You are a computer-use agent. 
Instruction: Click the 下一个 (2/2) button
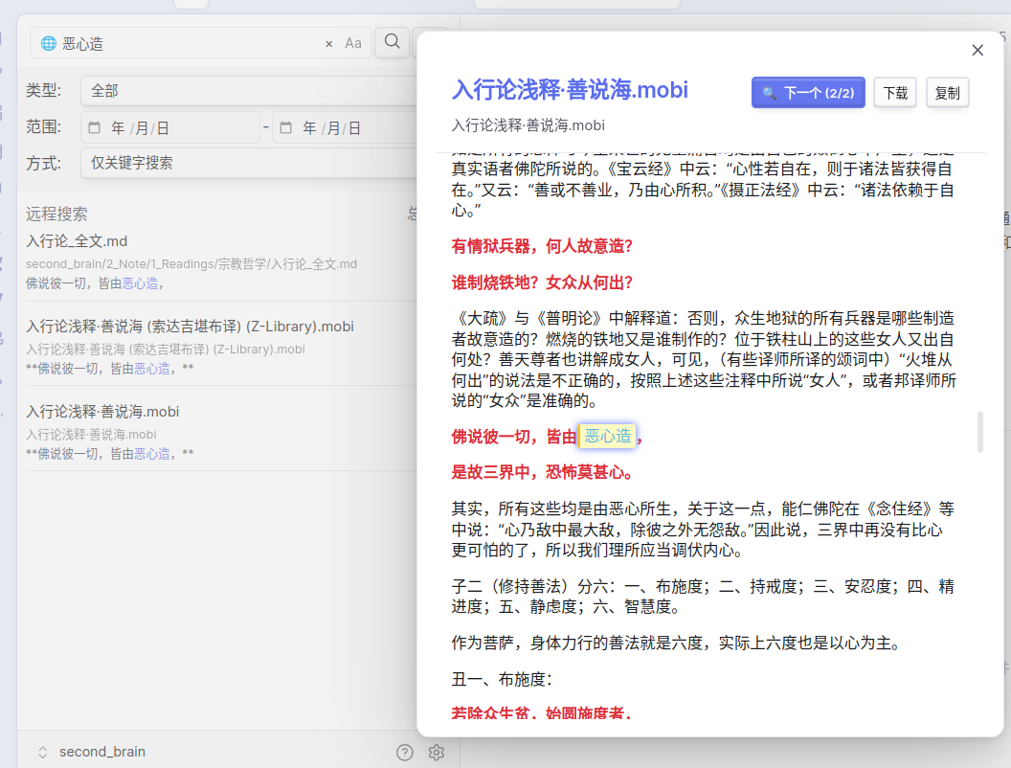click(808, 93)
